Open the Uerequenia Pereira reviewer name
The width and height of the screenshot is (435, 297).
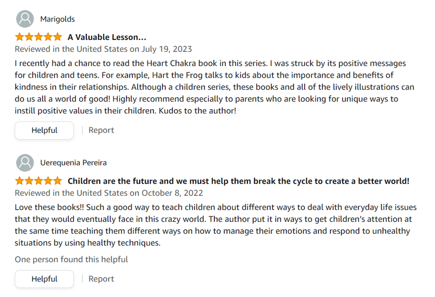74,163
